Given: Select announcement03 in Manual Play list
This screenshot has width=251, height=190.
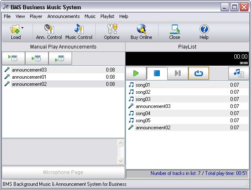Looking at the screenshot, I should click(63, 70).
